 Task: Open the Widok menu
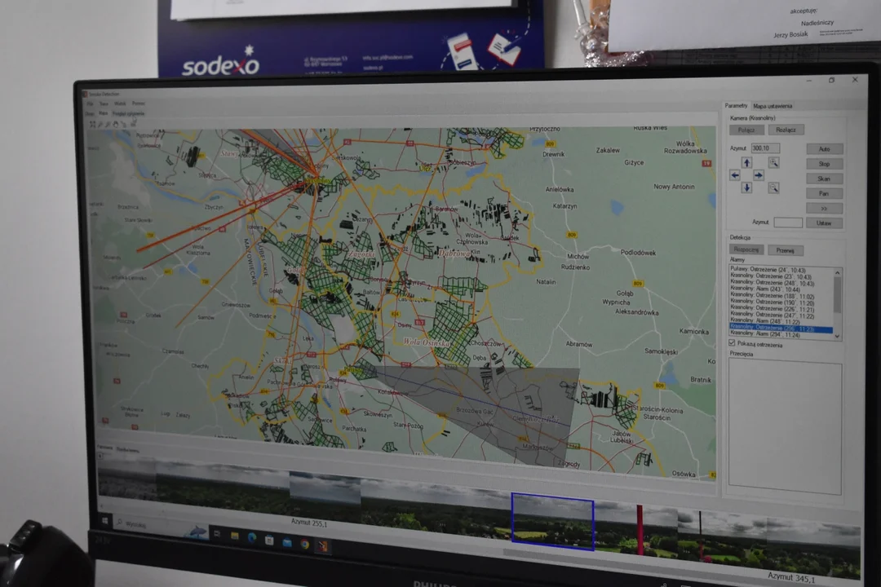(120, 104)
